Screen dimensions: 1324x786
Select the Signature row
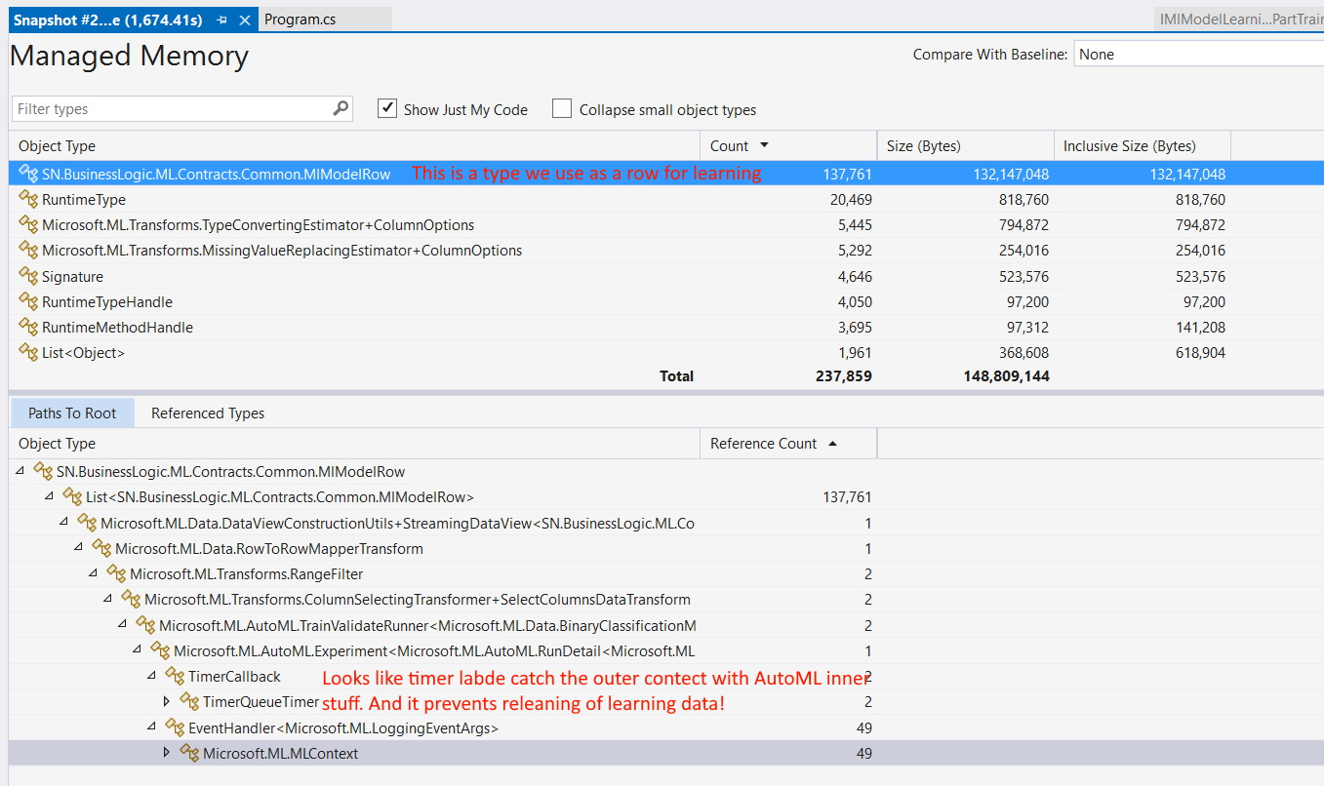(x=666, y=276)
